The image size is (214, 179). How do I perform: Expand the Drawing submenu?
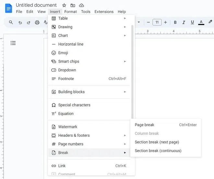pyautogui.click(x=89, y=27)
